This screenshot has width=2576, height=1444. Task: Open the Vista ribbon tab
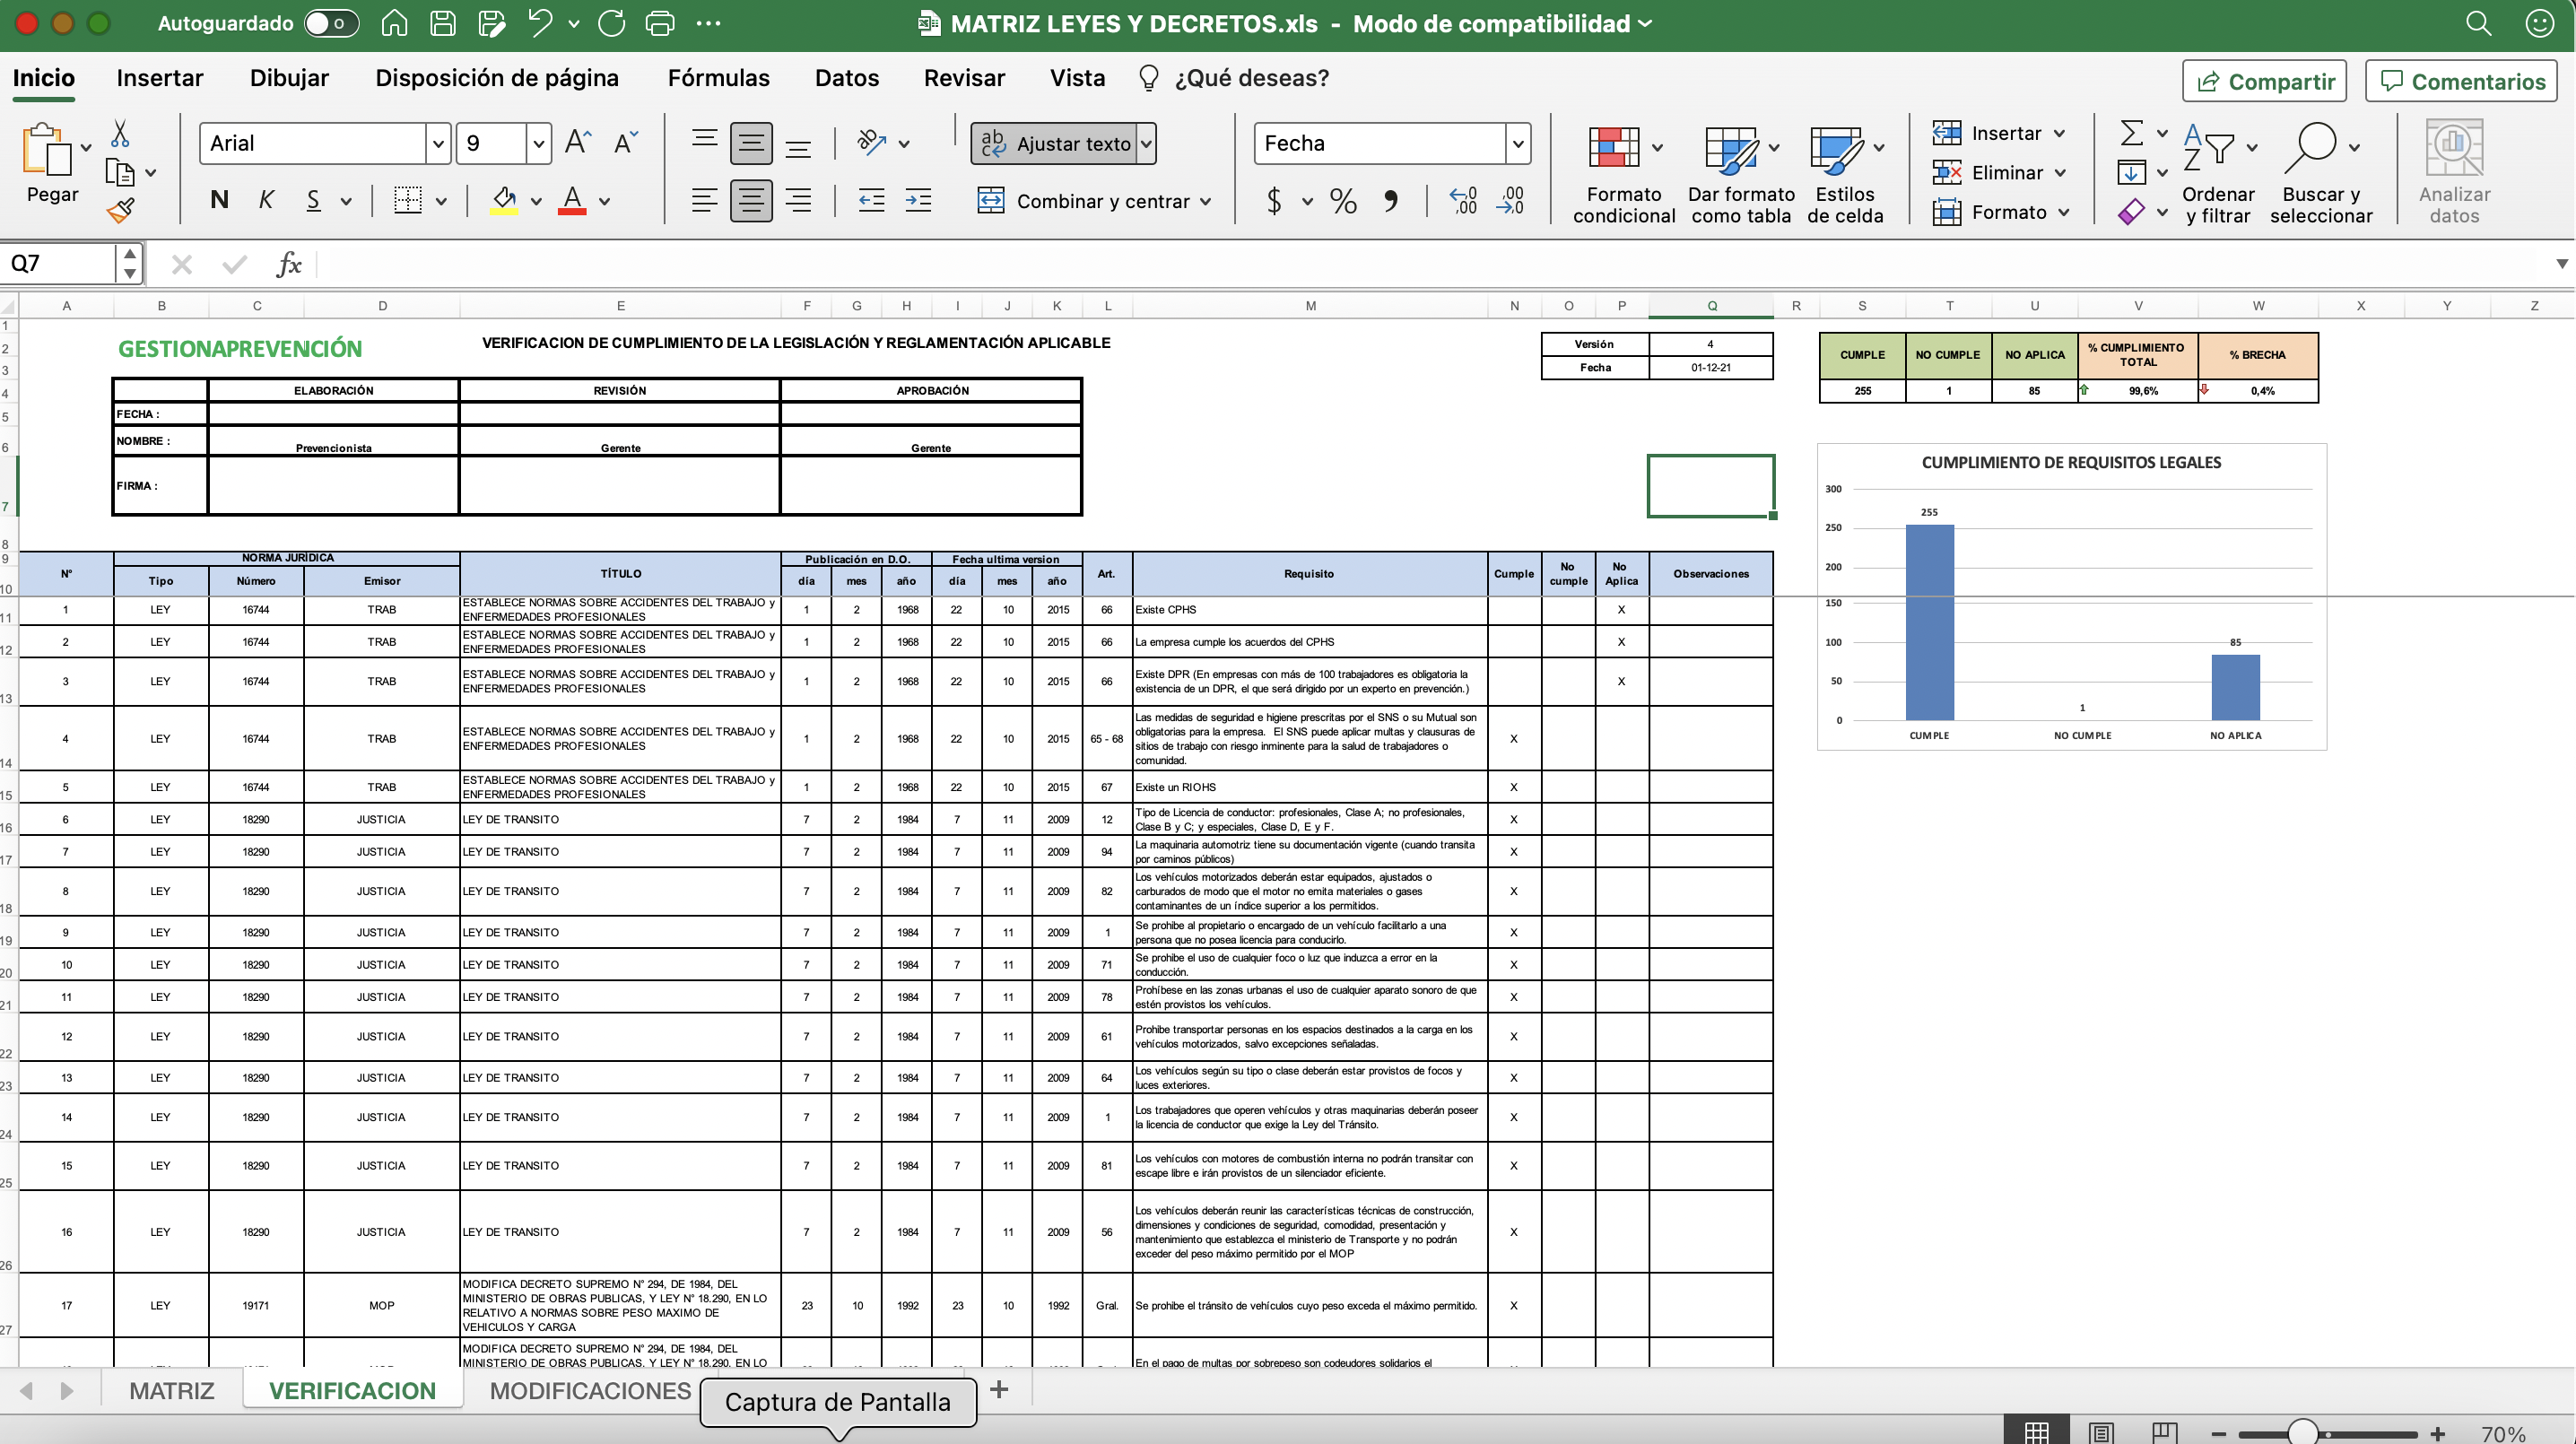coord(1077,78)
